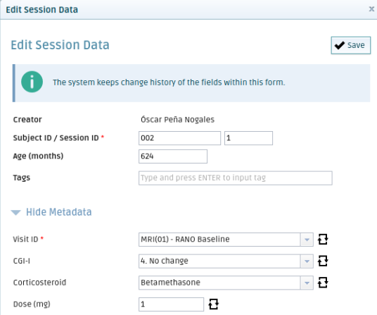Show change history icon for Corticosteroid
This screenshot has width=377, height=315.
tap(323, 283)
